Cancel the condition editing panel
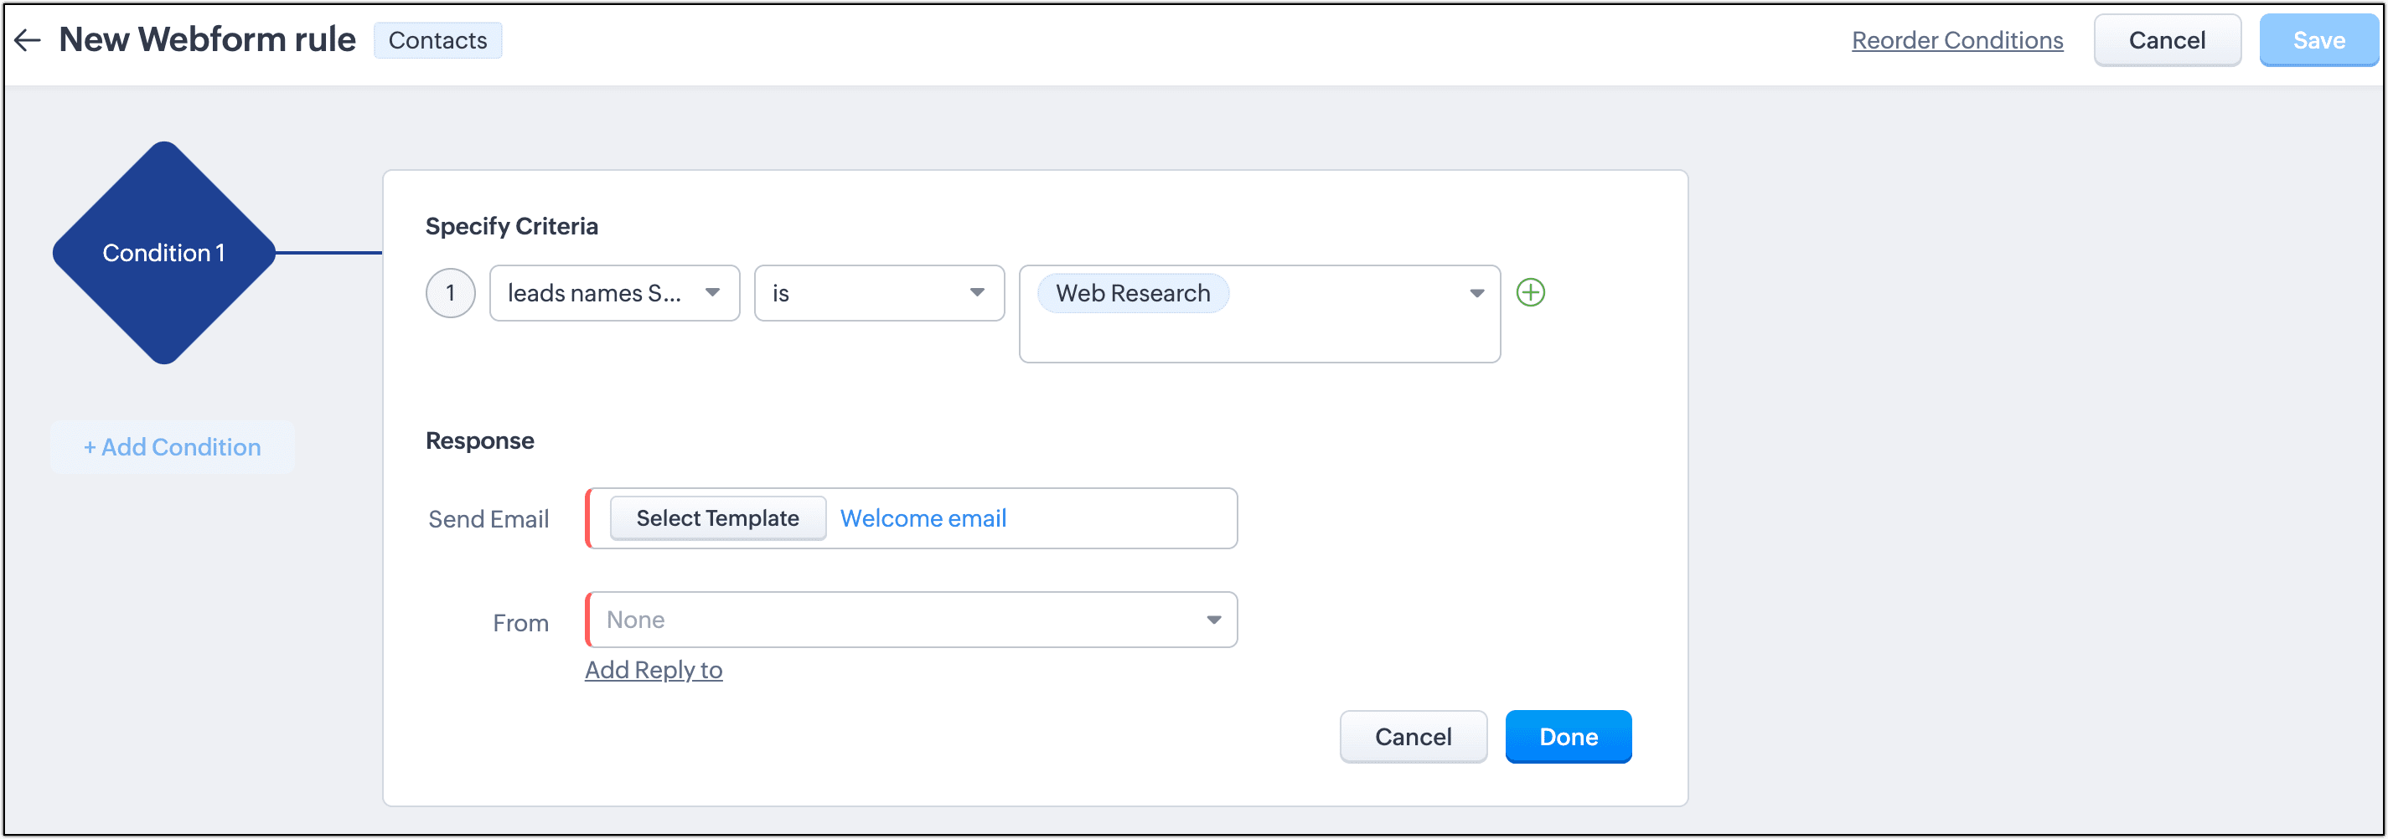The width and height of the screenshot is (2388, 839). (1413, 736)
